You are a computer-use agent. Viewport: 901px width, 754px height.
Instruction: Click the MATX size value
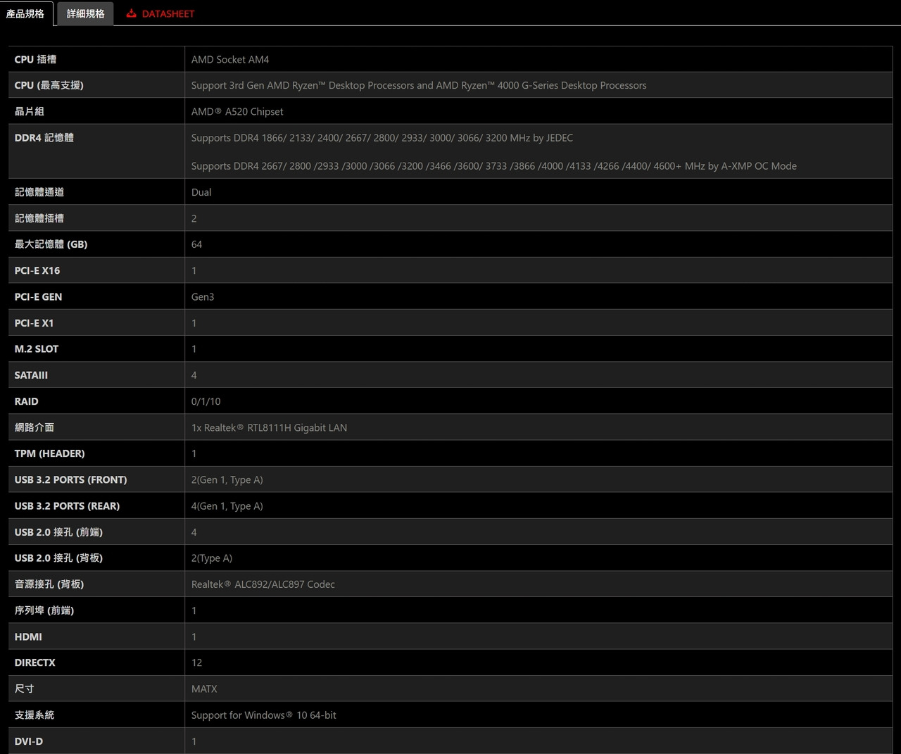204,689
